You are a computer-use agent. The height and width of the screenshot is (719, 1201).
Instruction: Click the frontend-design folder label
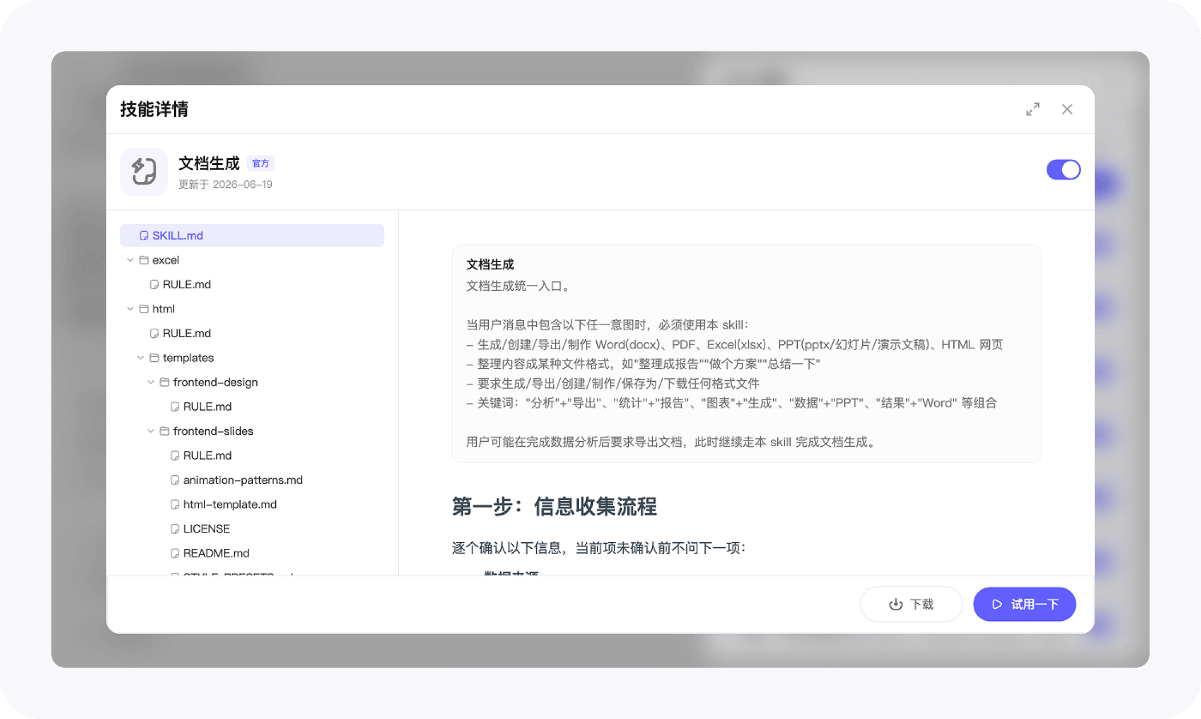coord(215,382)
